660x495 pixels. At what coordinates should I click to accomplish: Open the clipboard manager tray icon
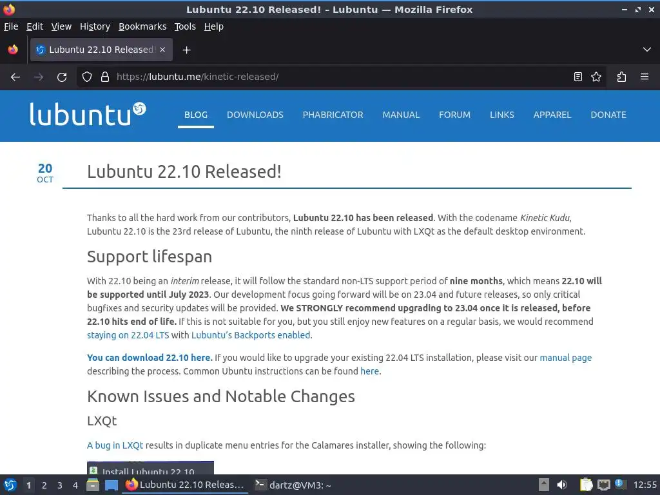pyautogui.click(x=586, y=485)
